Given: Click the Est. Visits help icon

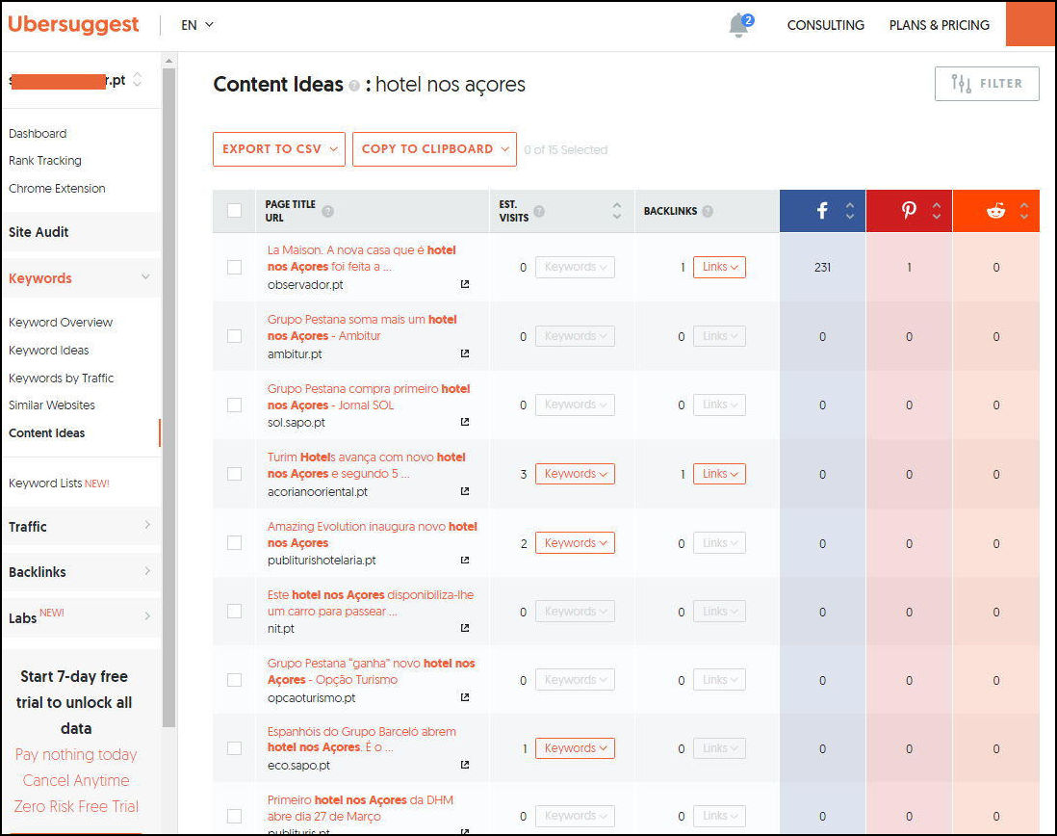Looking at the screenshot, I should point(539,211).
